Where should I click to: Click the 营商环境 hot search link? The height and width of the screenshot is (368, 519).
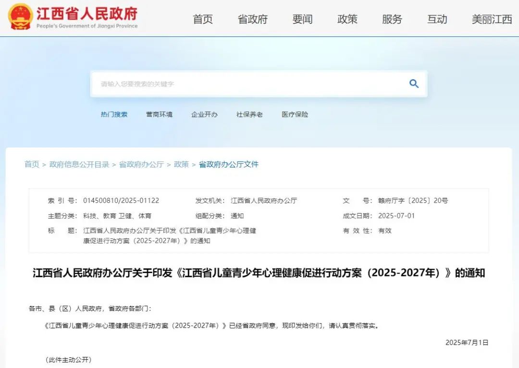coord(159,114)
